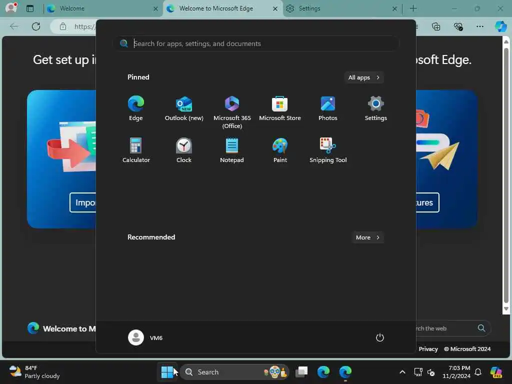Click the Windows Start button on taskbar
Screen dimensions: 512x384
click(x=167, y=372)
